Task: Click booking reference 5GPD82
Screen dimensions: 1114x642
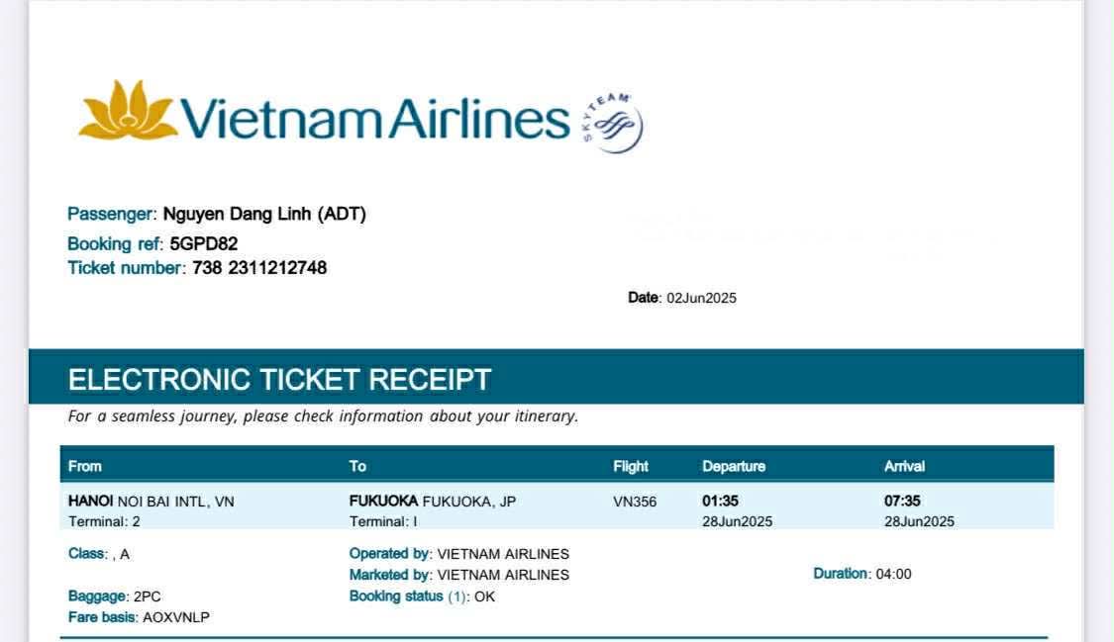Action: tap(204, 243)
